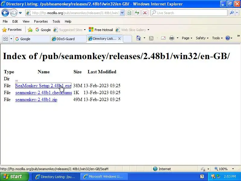Open the tab list dropdown arrow
The image size is (241, 181).
pyautogui.click(x=11, y=39)
